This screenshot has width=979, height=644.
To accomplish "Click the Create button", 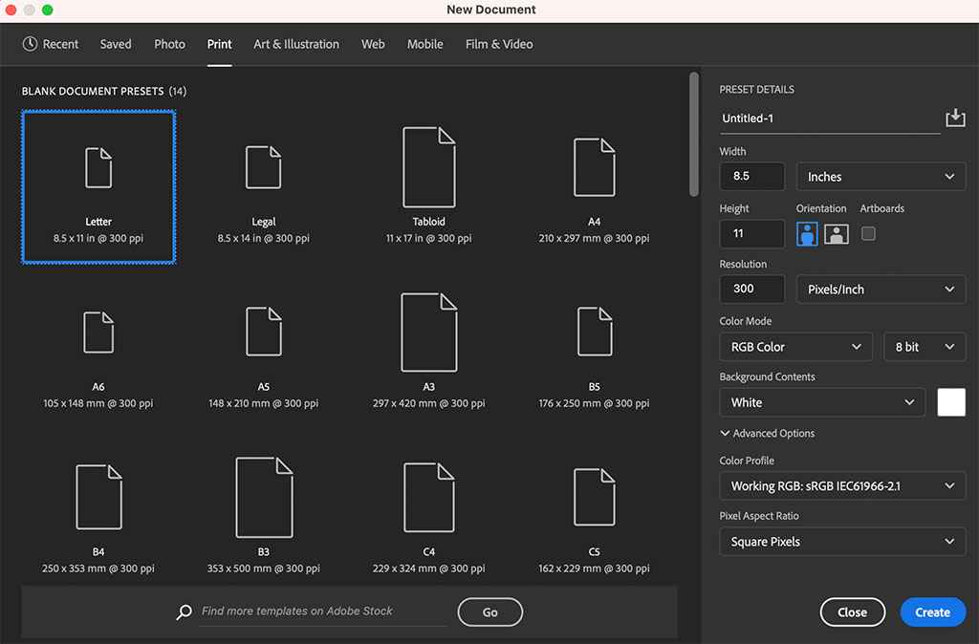I will pos(932,612).
